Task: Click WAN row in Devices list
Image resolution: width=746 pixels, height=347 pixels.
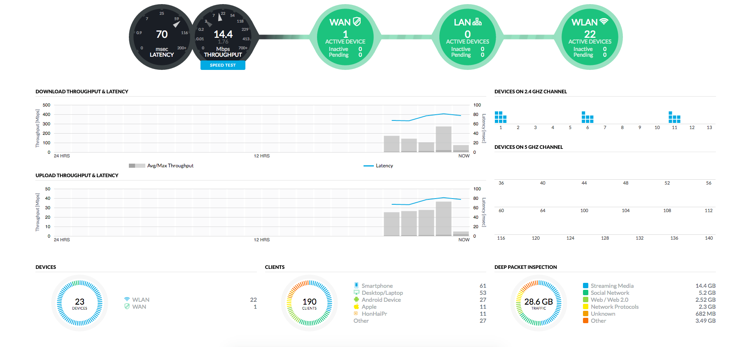Action: tap(190, 307)
